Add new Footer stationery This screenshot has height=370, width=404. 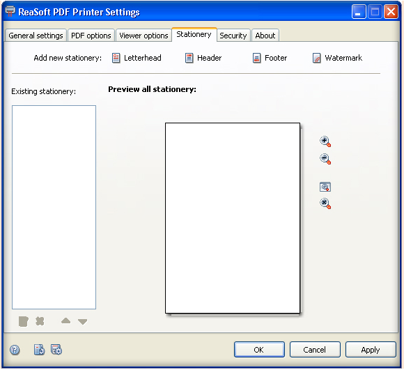tap(270, 58)
